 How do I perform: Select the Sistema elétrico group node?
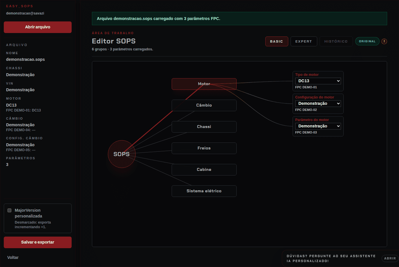[x=204, y=191]
